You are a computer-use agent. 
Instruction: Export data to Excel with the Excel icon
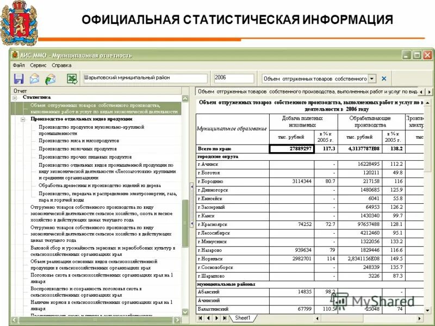pyautogui.click(x=71, y=79)
